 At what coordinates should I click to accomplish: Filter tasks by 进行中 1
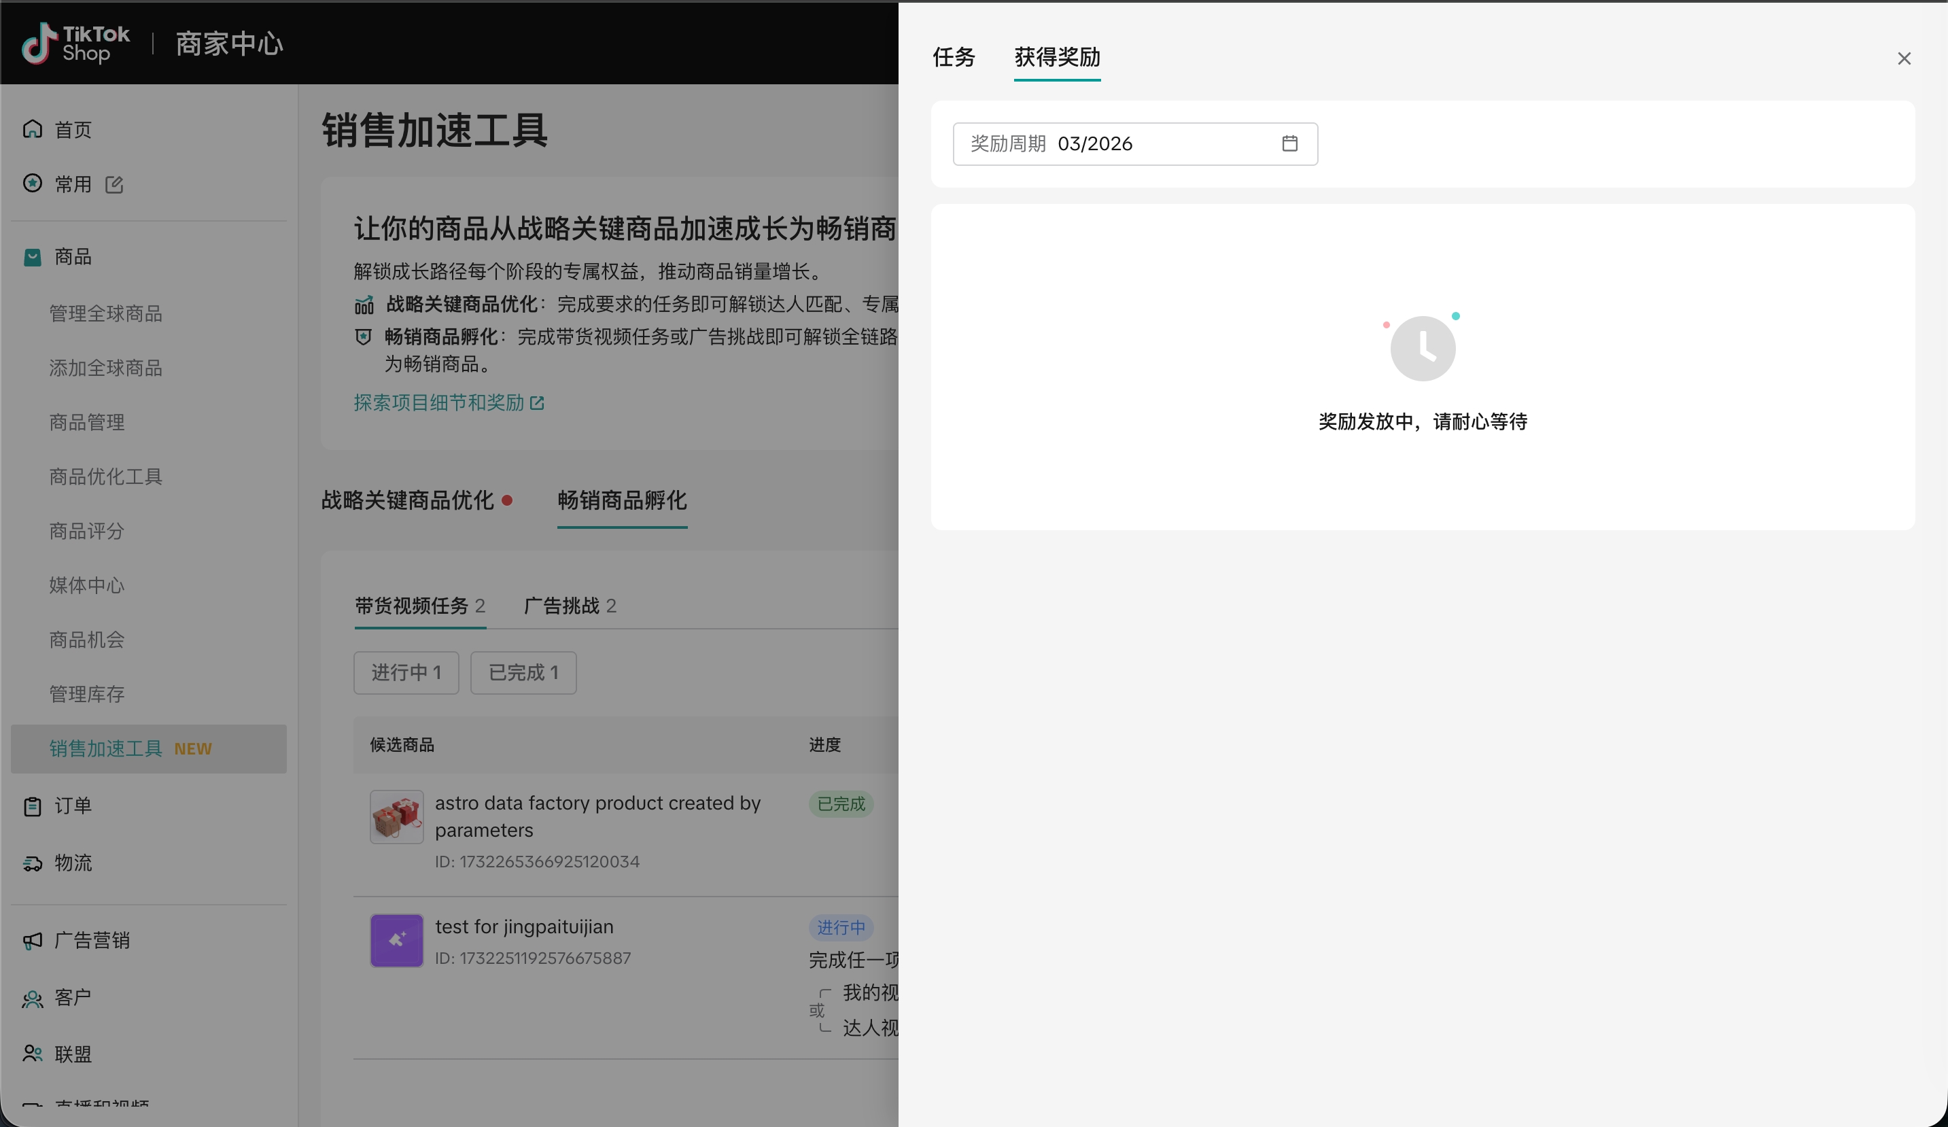click(x=406, y=672)
